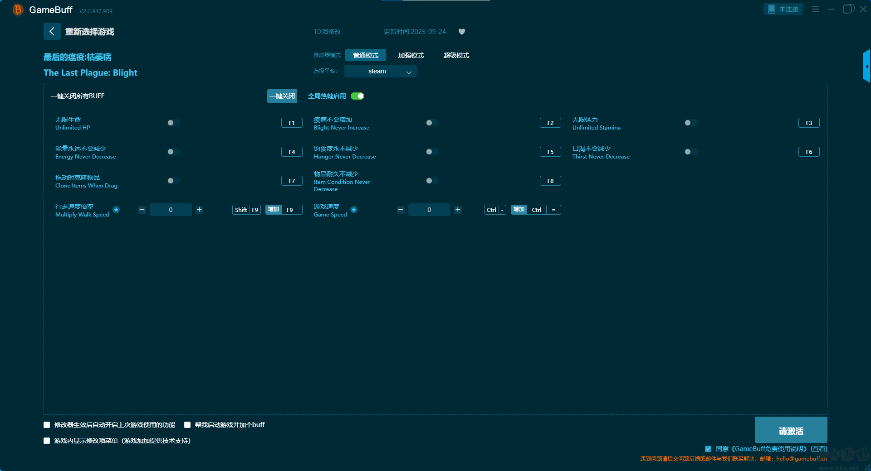Check show in-game cheat menu checkbox

[x=47, y=441]
